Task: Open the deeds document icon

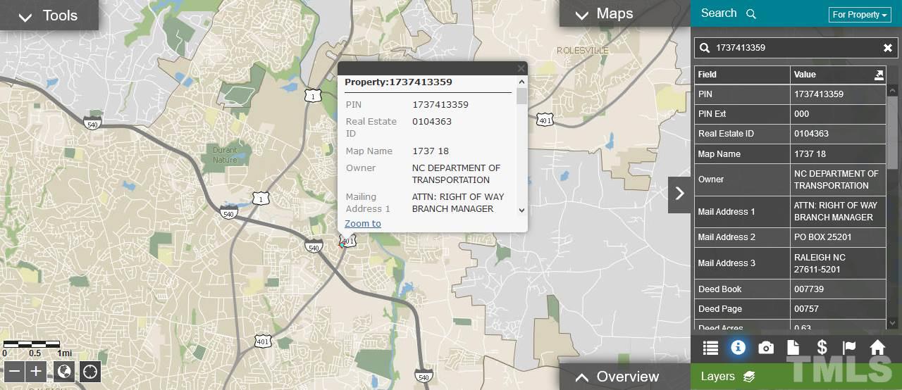Action: point(793,347)
